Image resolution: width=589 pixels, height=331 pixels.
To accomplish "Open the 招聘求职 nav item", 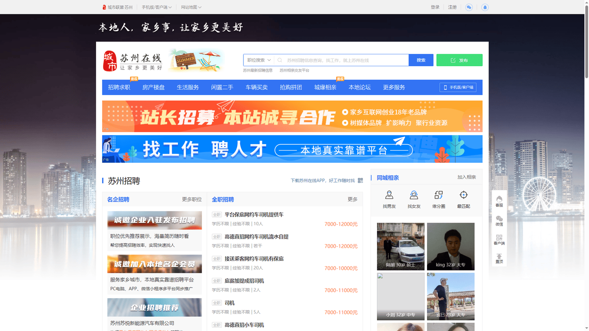I will 119,87.
